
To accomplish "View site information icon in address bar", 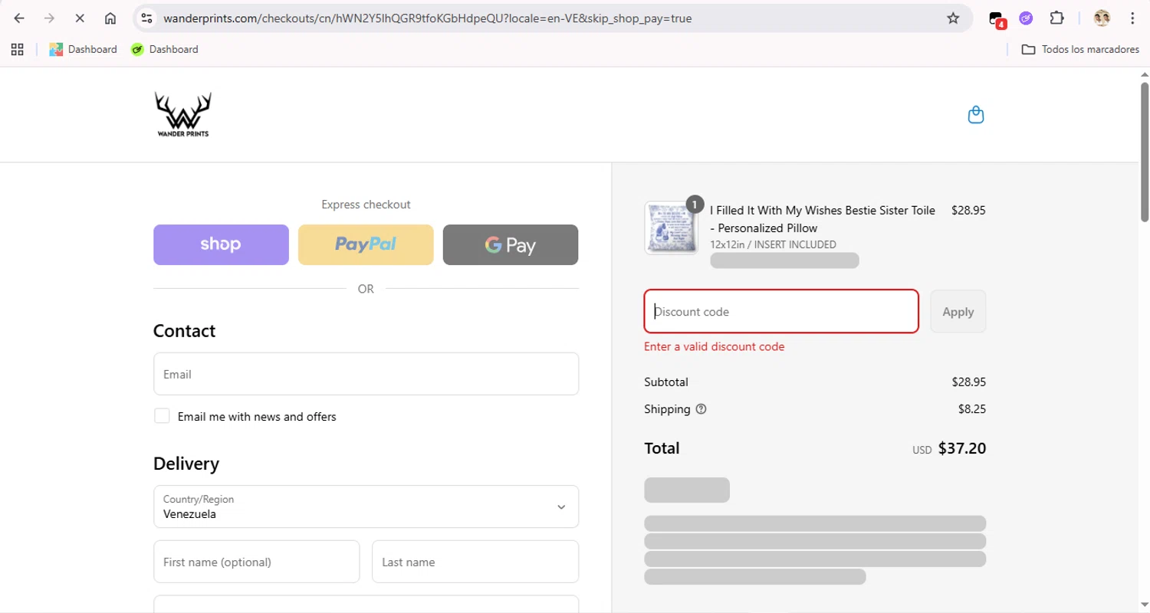I will [x=147, y=18].
